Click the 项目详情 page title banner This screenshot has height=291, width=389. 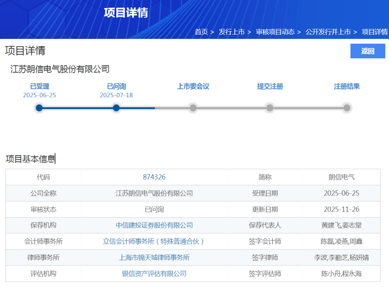point(126,13)
